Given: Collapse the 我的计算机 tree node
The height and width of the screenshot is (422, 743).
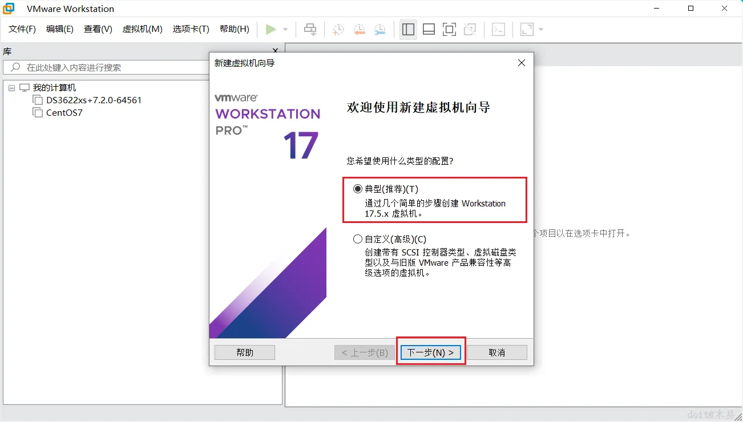Looking at the screenshot, I should coord(12,88).
